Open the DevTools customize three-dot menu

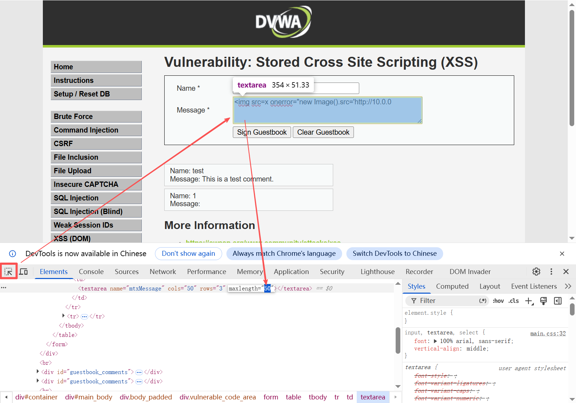551,272
